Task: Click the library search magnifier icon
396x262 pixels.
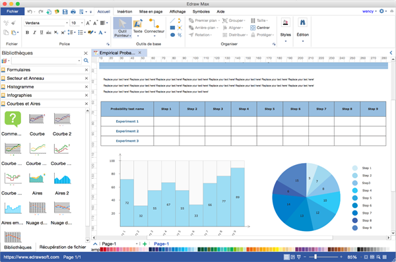Action: [86, 61]
